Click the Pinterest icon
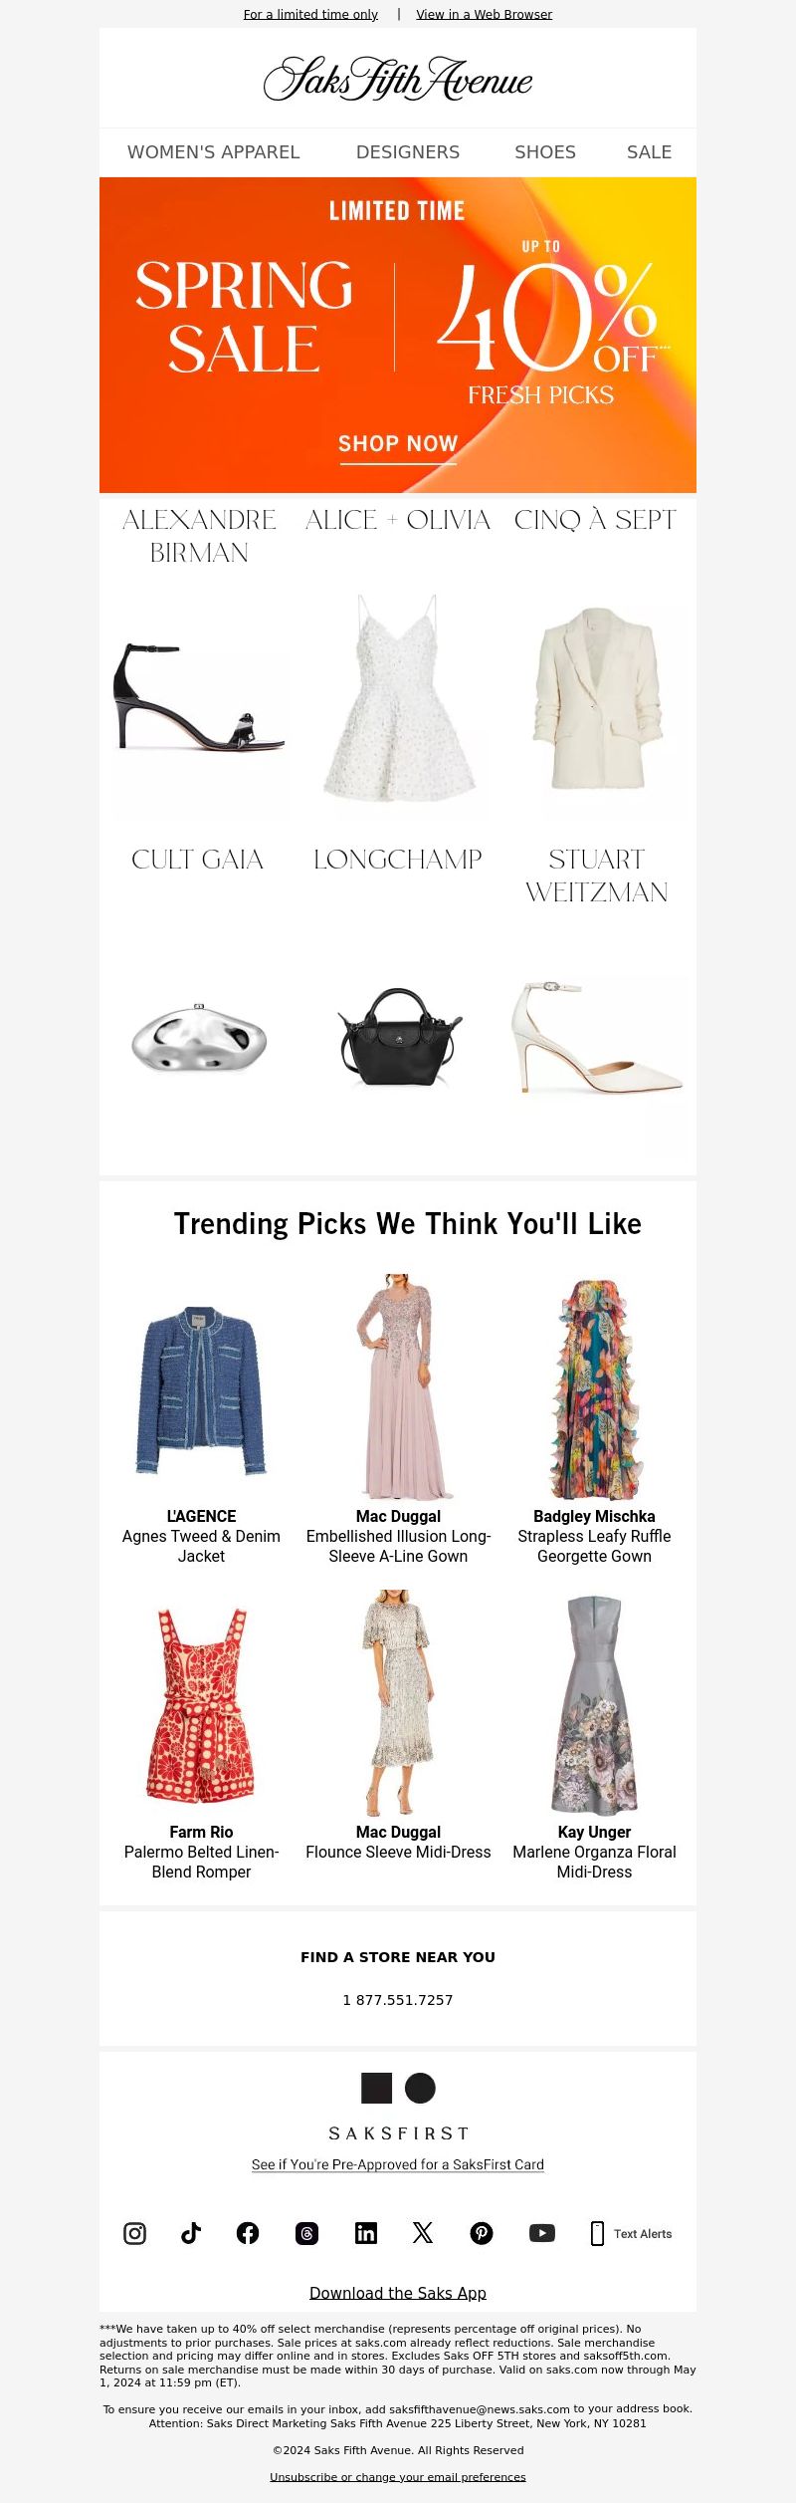The image size is (796, 2503). click(482, 2233)
